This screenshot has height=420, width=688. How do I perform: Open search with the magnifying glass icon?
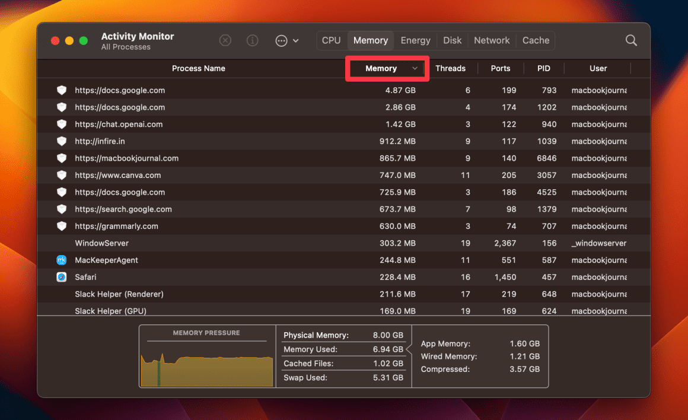[631, 40]
